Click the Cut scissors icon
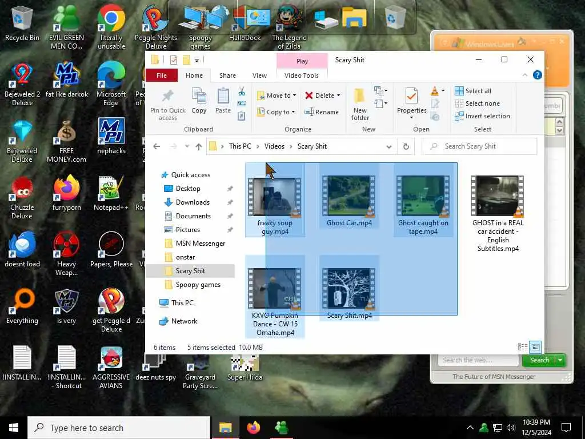The height and width of the screenshot is (439, 585). 242,91
